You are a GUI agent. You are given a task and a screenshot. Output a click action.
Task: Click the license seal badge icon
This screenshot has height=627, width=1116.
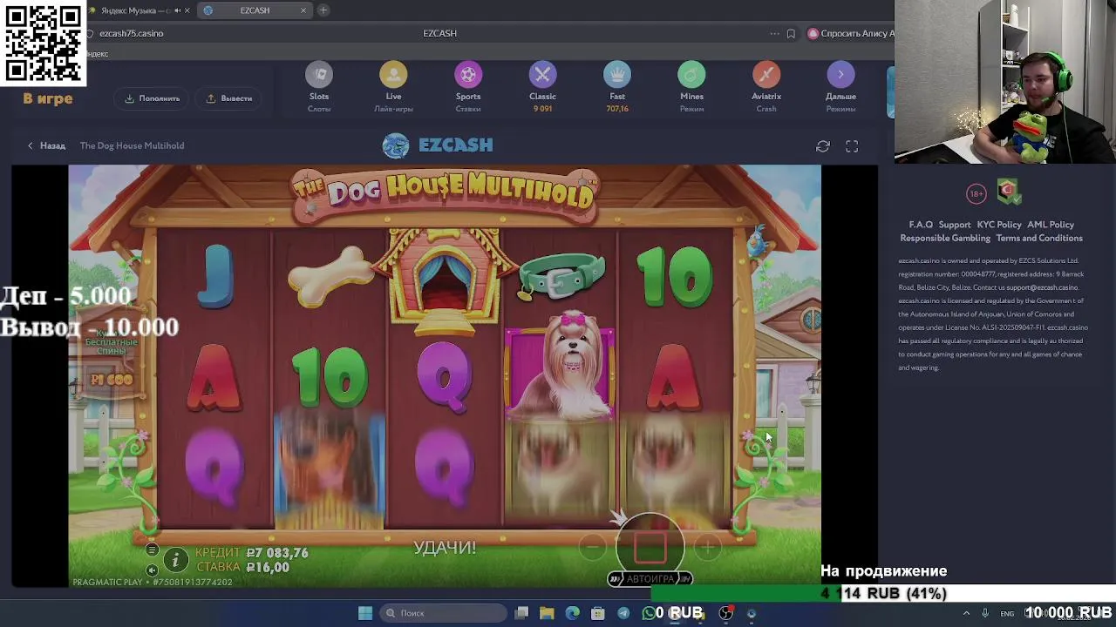tap(1009, 192)
